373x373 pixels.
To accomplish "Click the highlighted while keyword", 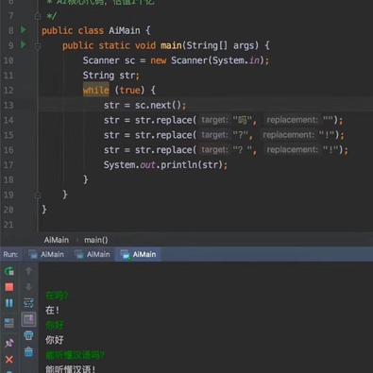I will click(x=96, y=91).
